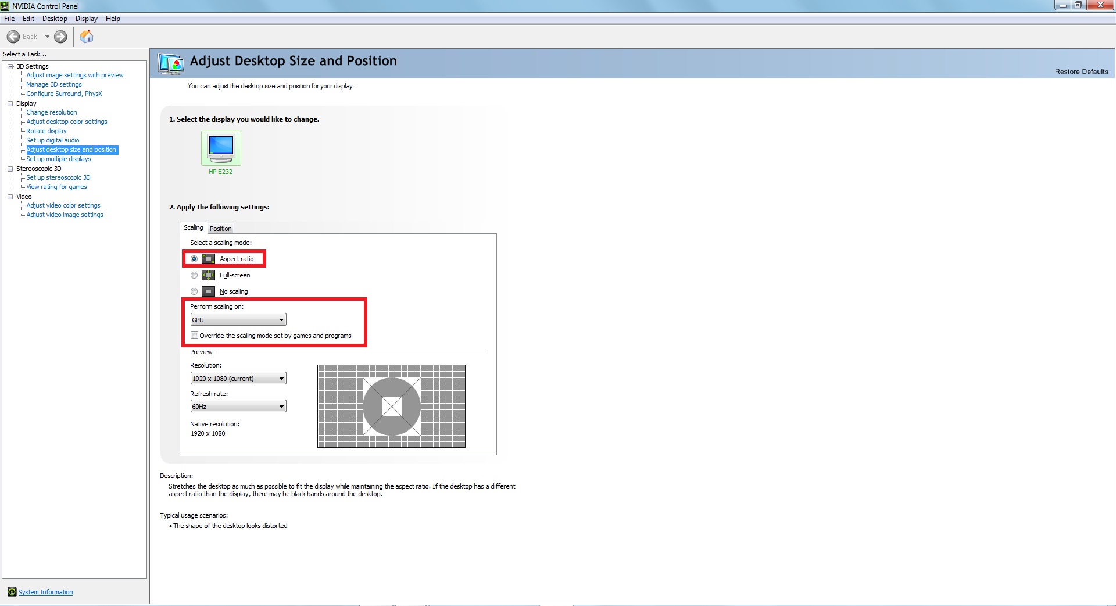Open View rating for games
Screen dimensions: 1116x606
coord(56,187)
